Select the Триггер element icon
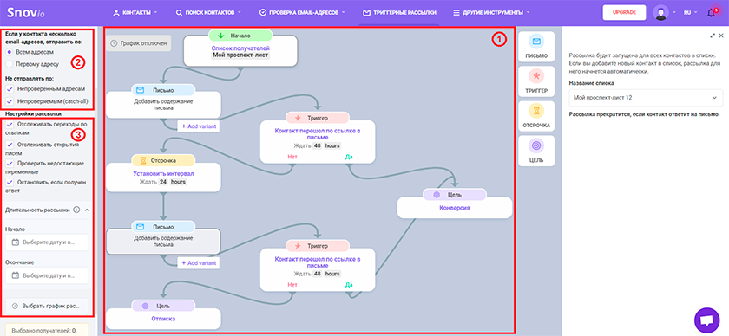This screenshot has width=729, height=336. click(x=536, y=76)
